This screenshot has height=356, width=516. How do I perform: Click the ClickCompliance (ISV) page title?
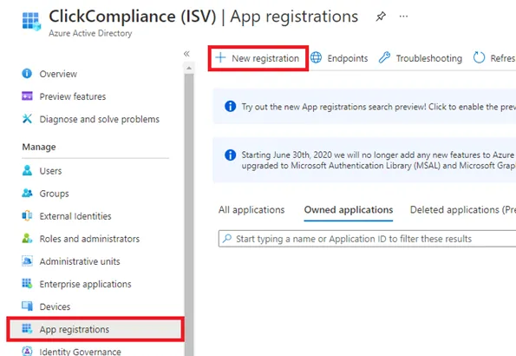click(x=133, y=16)
